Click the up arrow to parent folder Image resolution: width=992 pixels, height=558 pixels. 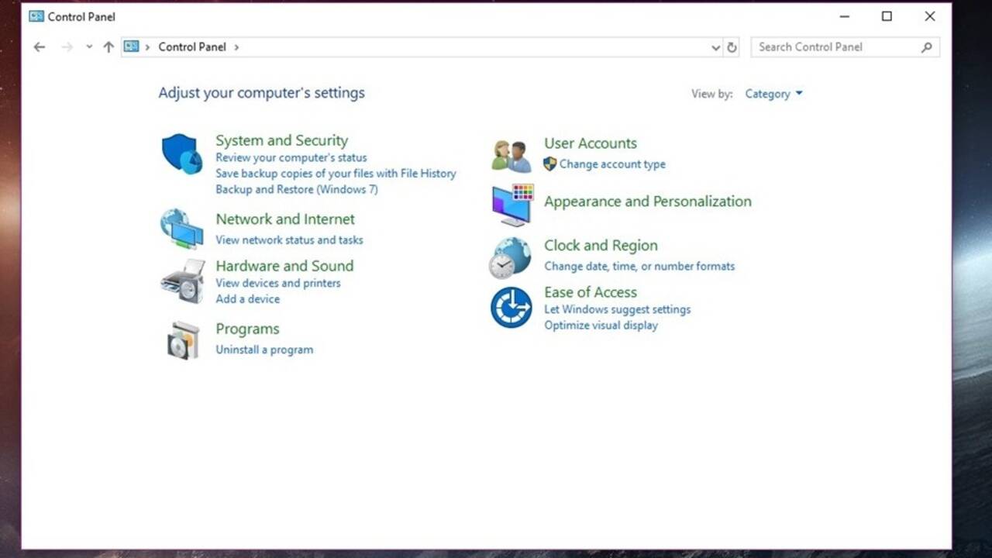tap(108, 47)
